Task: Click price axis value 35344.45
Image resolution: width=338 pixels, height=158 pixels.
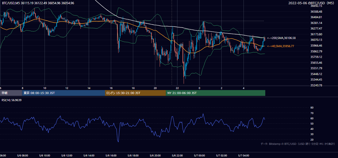Action: [316, 80]
